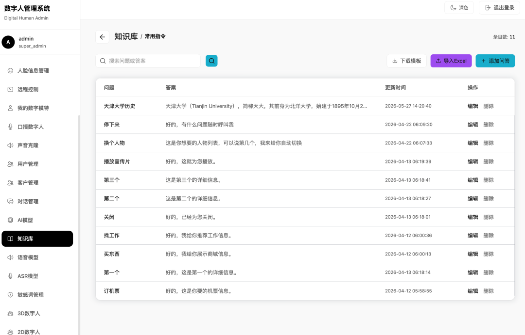
Task: Toggle dark mode with 深色 button
Action: tap(459, 8)
